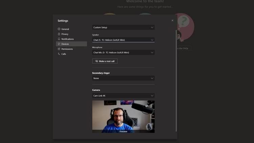The image size is (254, 143).
Task: Click the Secondary ringer chevron arrow
Action: click(152, 78)
